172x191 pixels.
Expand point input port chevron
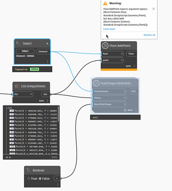122,60
